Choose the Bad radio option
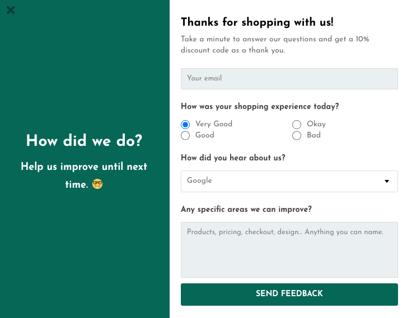Screen dimensions: 407x318 pyautogui.click(x=297, y=136)
